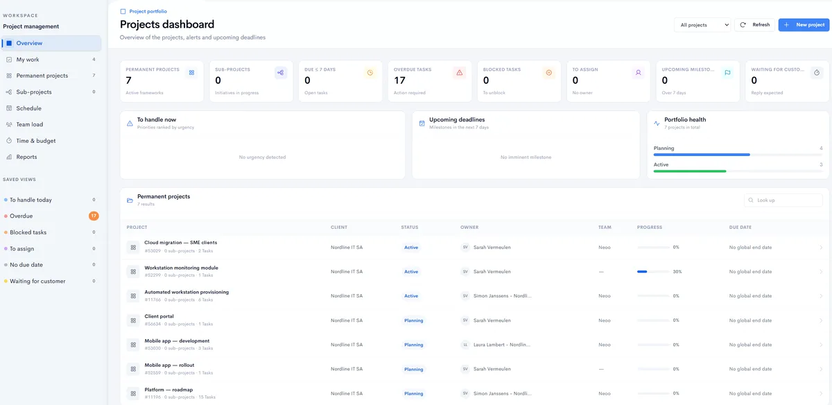The image size is (832, 405).
Task: Open Permanent projects sidebar section
Action: coord(52,76)
